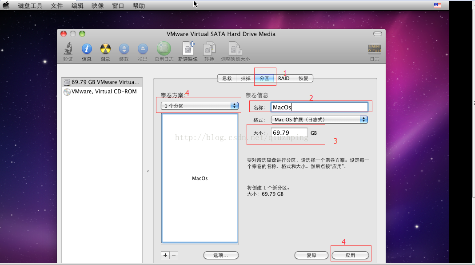This screenshot has height=265, width=475.
Task: Select the MacOs partition in layout map
Action: (200, 178)
